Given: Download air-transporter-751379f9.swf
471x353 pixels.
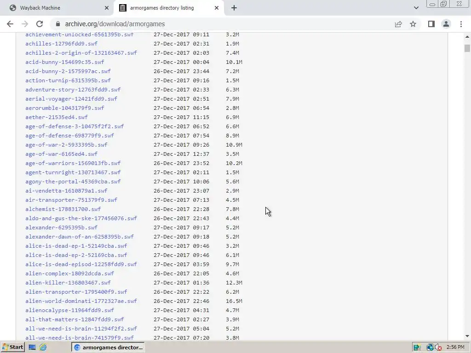Looking at the screenshot, I should pos(71,200).
